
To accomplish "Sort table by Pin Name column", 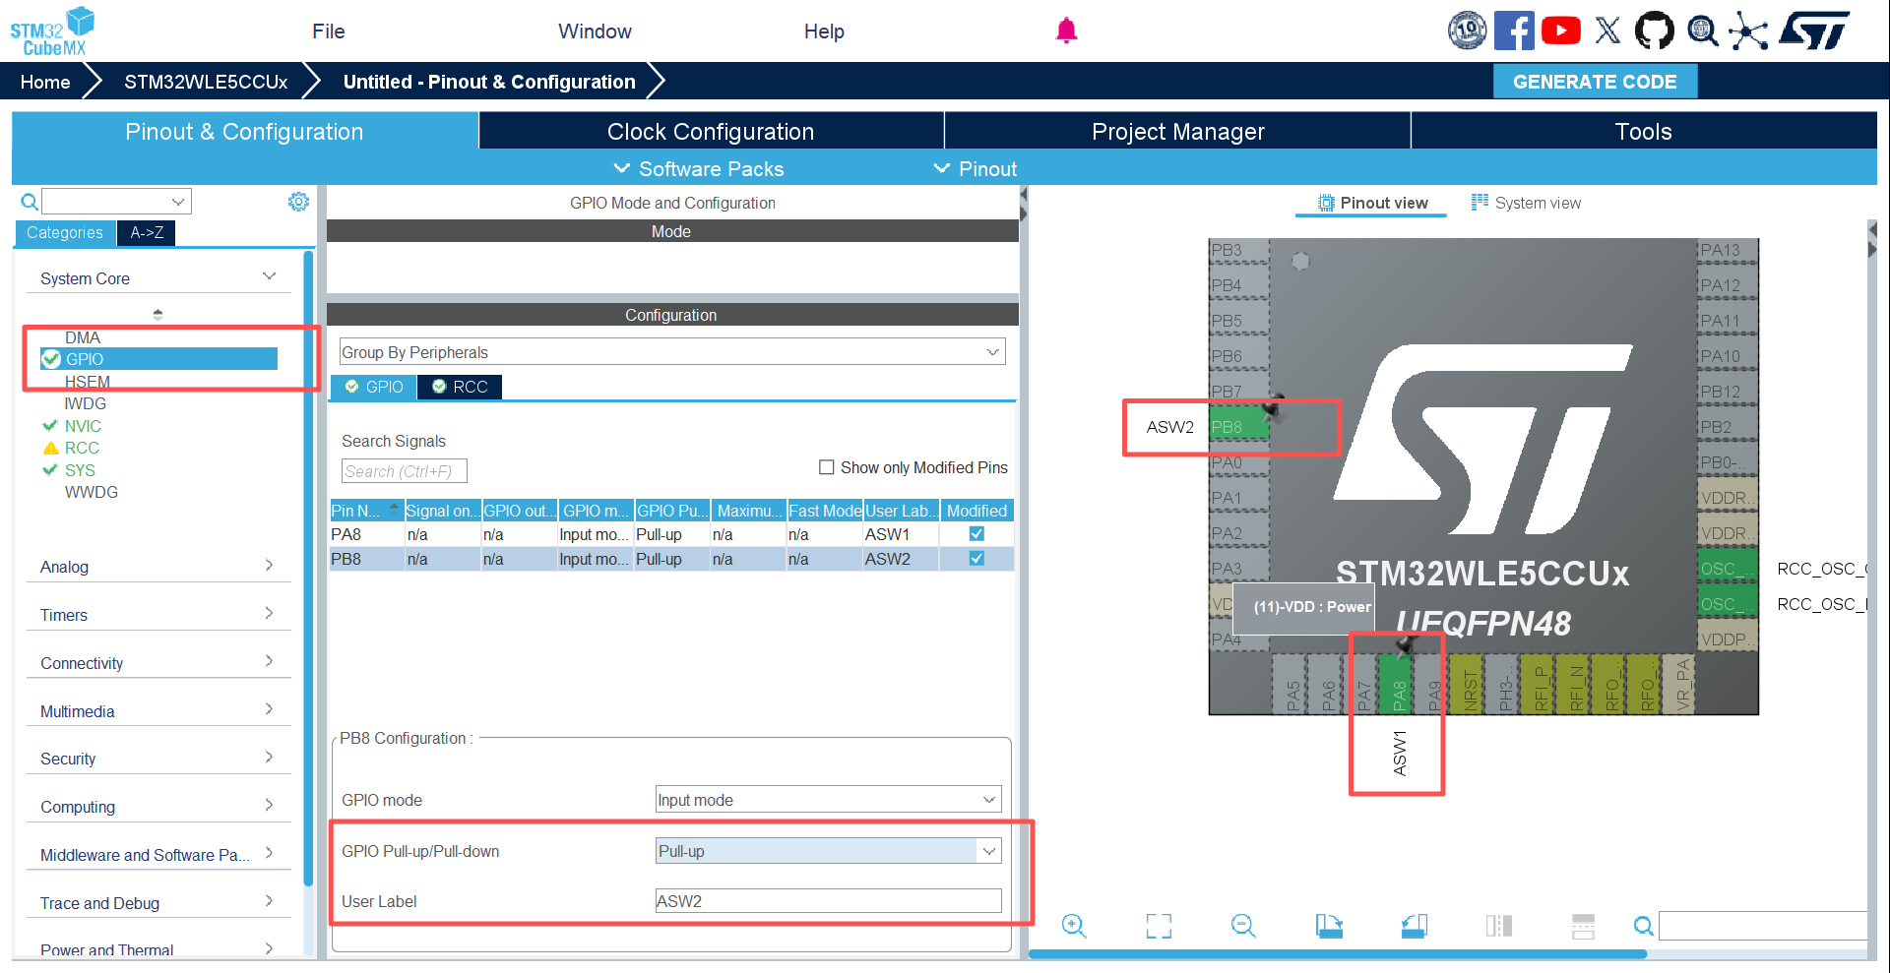I will tap(365, 511).
